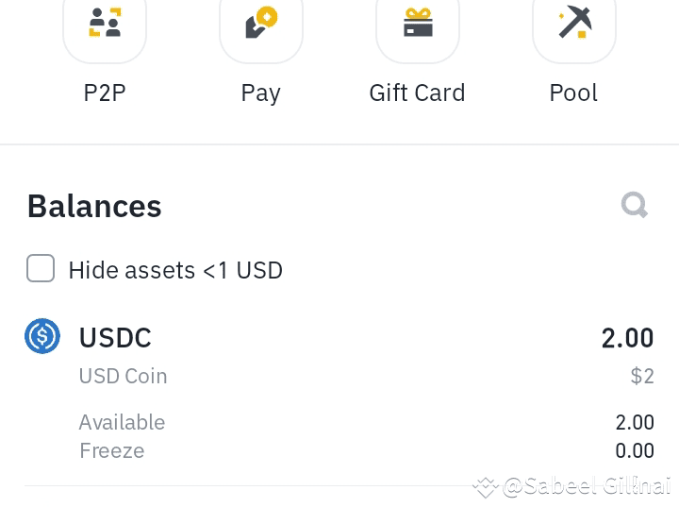
Task: Open the Gift Card icon
Action: tap(418, 25)
